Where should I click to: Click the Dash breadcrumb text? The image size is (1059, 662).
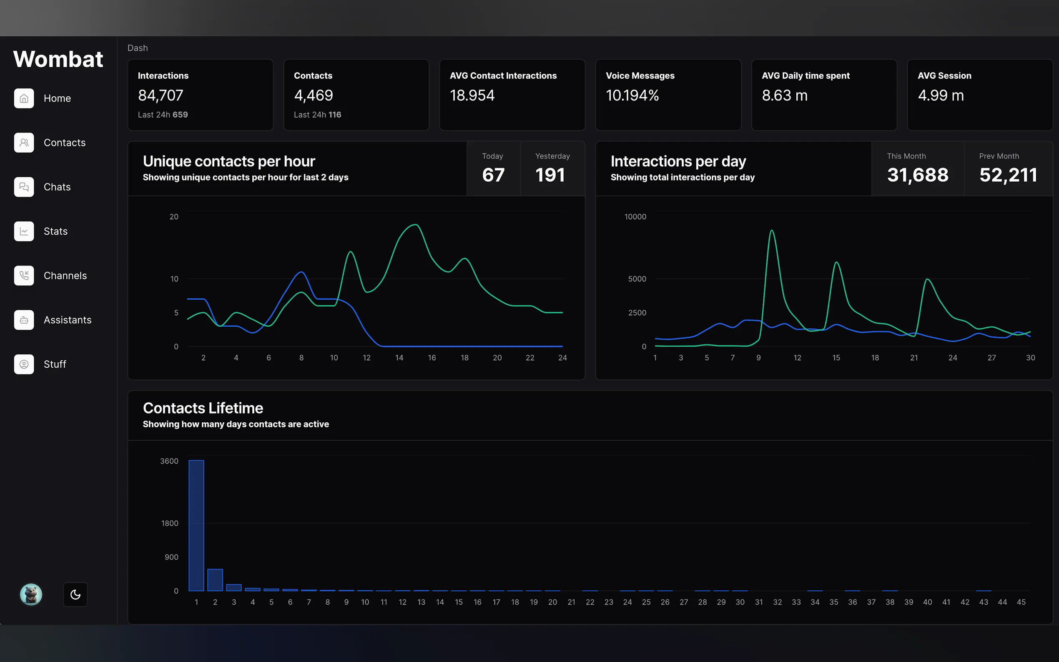(x=138, y=48)
